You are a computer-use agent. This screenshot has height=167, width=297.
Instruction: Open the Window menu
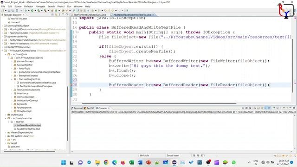pyautogui.click(x=78, y=6)
